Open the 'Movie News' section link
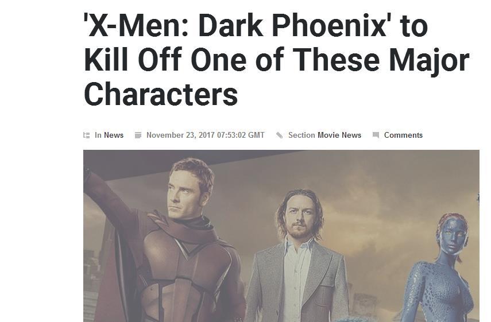The height and width of the screenshot is (322, 491). tap(339, 135)
